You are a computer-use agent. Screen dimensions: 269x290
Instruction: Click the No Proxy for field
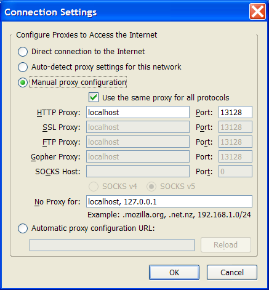click(169, 201)
